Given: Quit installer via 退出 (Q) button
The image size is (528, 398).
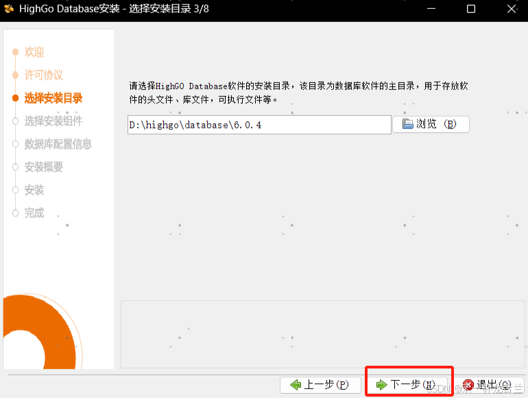Looking at the screenshot, I should tap(490, 384).
